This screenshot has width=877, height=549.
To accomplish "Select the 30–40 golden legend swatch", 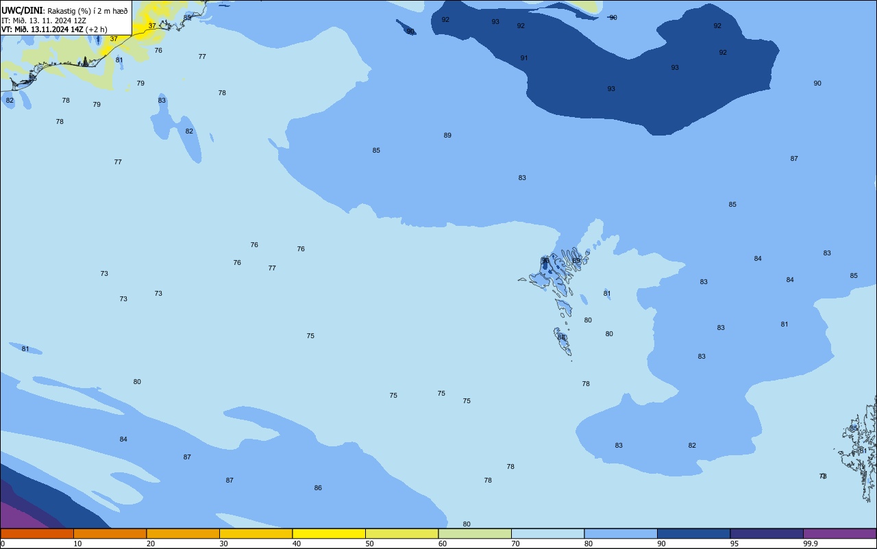I will [256, 533].
